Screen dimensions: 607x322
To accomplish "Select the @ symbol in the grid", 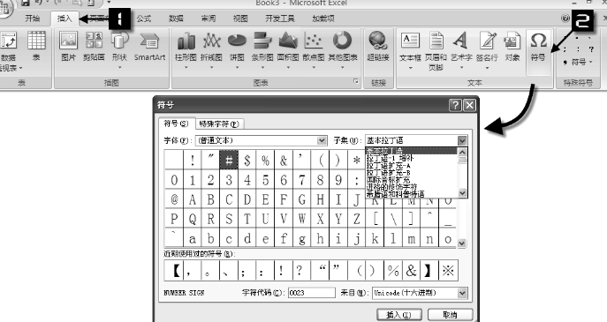I will (174, 199).
